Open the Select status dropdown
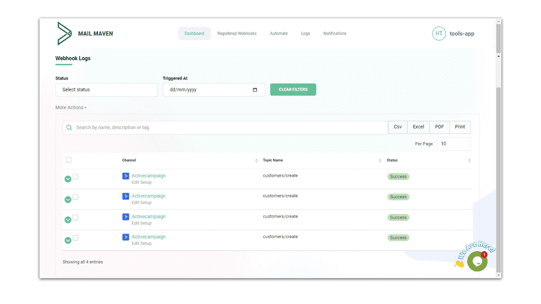This screenshot has height=304, width=541. [x=107, y=89]
